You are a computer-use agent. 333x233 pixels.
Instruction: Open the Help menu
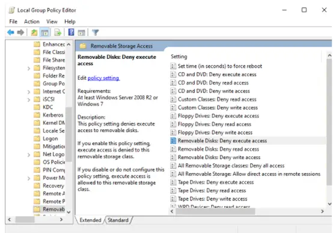[70, 22]
